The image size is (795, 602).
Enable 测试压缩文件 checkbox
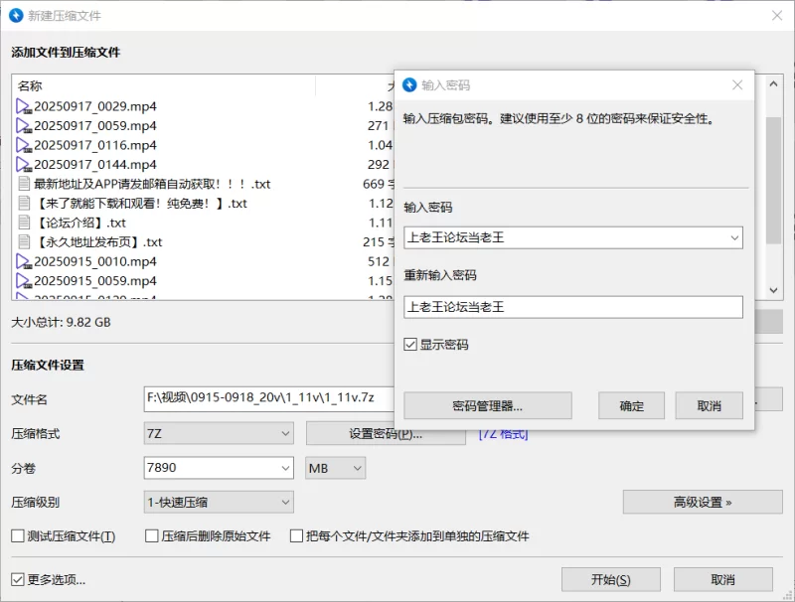coord(18,536)
